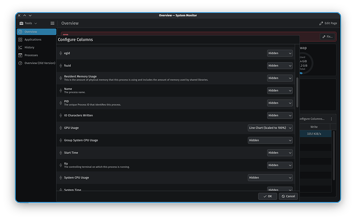This screenshot has height=220, width=356.
Task: Open the Resident Memory Usage visibility dropdown
Action: point(280,78)
